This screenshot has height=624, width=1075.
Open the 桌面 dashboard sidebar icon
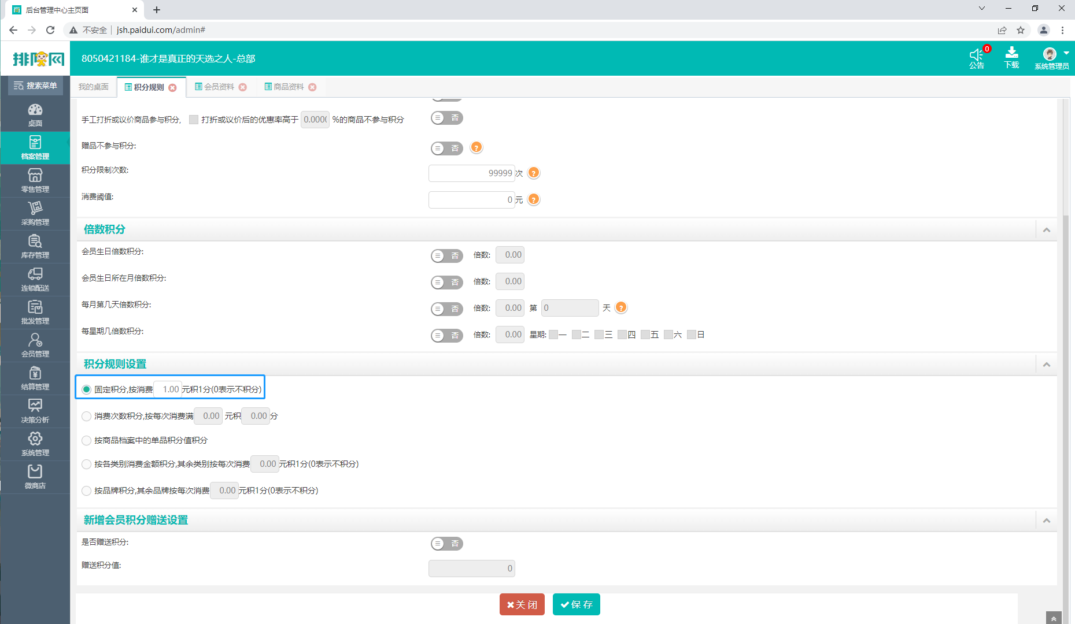[35, 115]
